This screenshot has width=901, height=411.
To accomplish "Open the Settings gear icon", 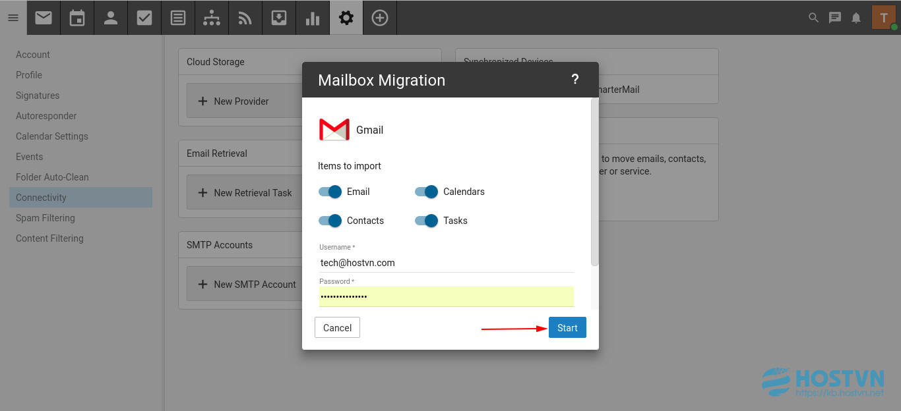I will [x=346, y=18].
